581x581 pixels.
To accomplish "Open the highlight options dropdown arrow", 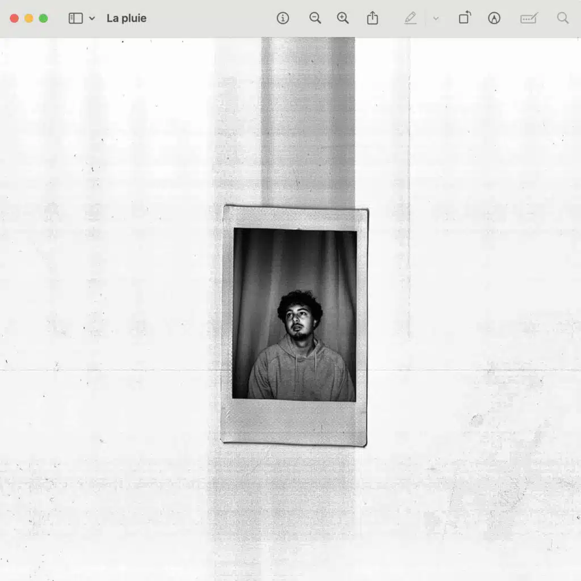I will (x=436, y=18).
